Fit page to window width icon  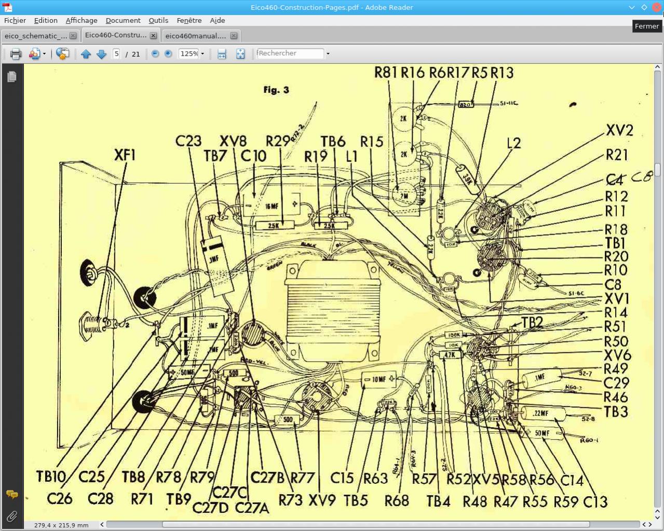222,53
